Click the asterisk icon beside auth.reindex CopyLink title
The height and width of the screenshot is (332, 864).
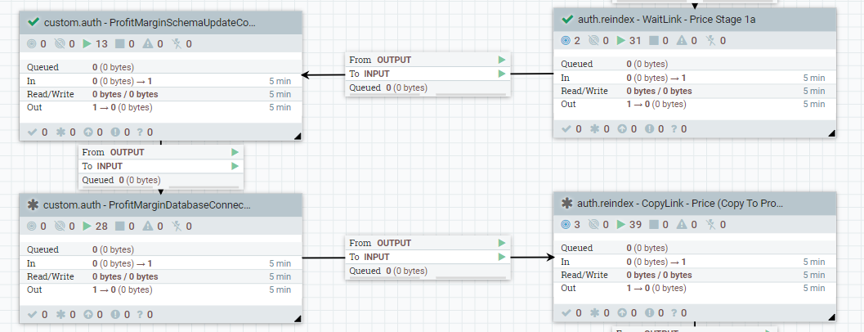coord(567,204)
